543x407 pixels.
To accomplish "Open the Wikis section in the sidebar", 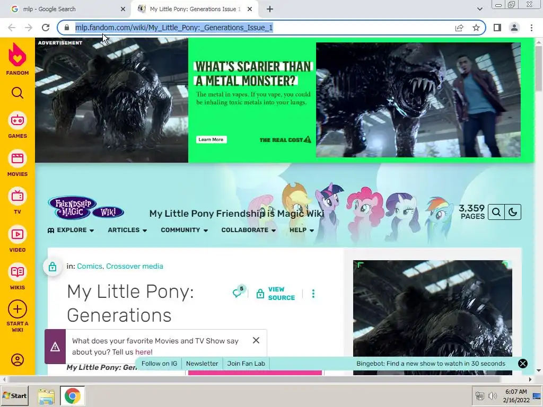I will point(17,277).
